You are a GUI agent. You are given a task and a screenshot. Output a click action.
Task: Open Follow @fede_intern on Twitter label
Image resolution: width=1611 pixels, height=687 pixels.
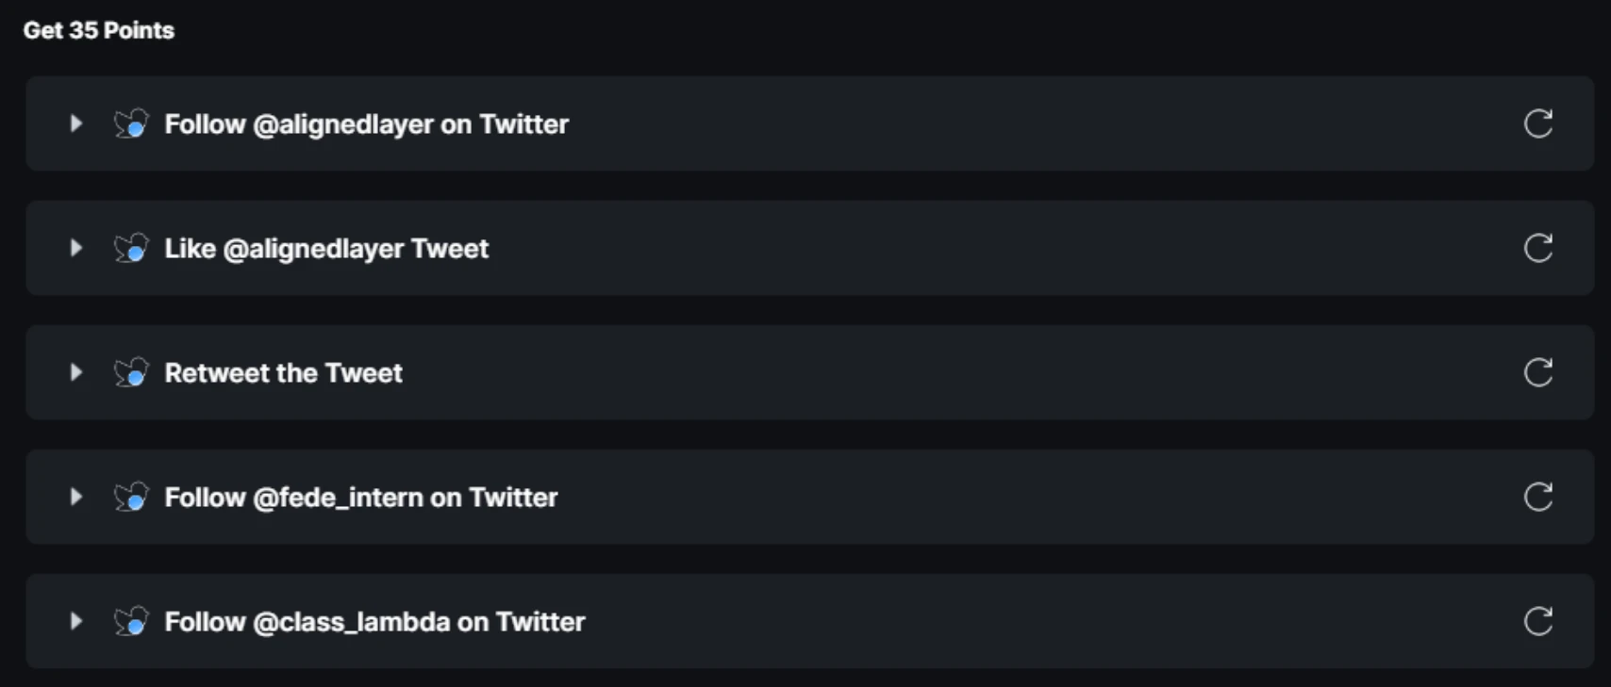click(x=360, y=498)
